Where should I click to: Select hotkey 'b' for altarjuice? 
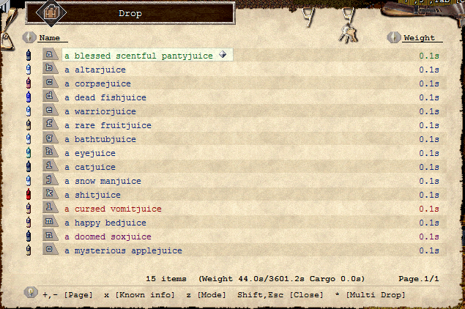pyautogui.click(x=50, y=68)
